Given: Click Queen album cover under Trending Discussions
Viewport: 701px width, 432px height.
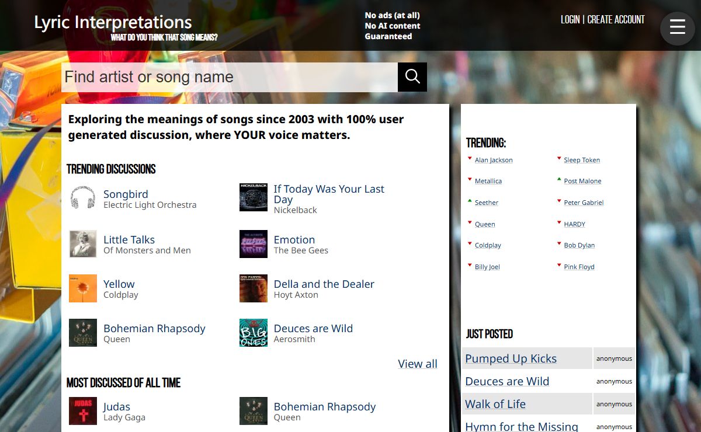Looking at the screenshot, I should [83, 333].
